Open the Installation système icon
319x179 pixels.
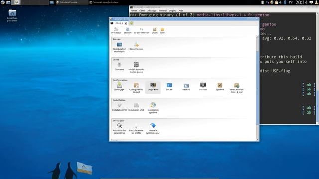pyautogui.click(x=153, y=108)
